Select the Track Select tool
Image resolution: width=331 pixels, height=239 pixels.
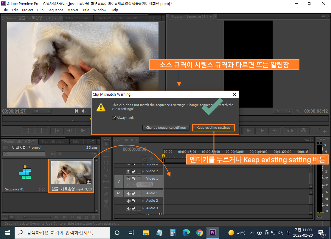[x=106, y=150]
